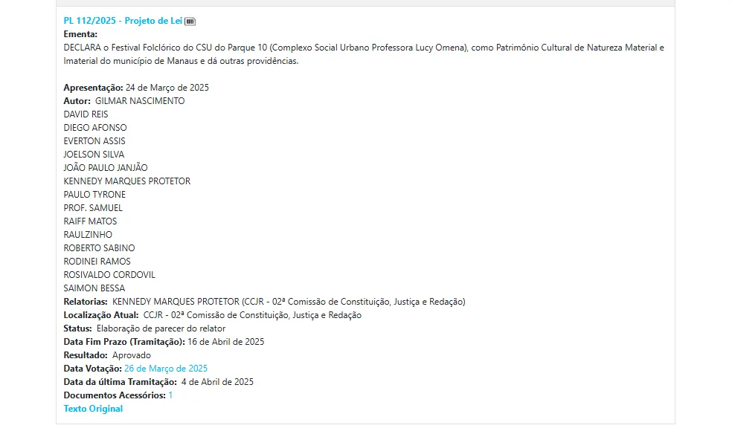Click the author name GILMAR NASCIMENTO
The image size is (732, 434).
(x=140, y=101)
